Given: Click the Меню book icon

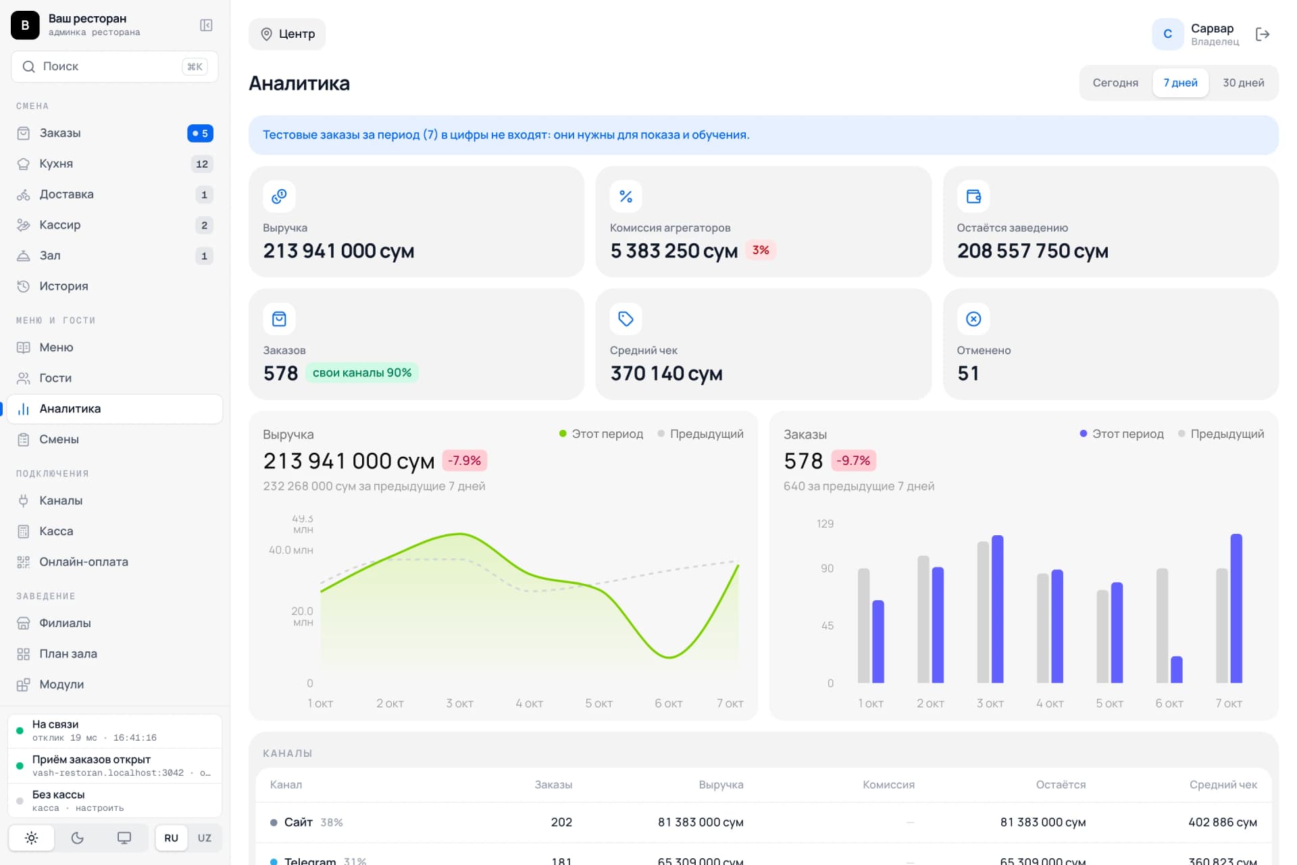Looking at the screenshot, I should point(24,347).
